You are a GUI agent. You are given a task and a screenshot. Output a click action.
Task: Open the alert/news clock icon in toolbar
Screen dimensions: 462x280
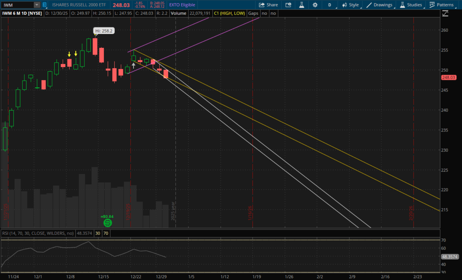288,5
